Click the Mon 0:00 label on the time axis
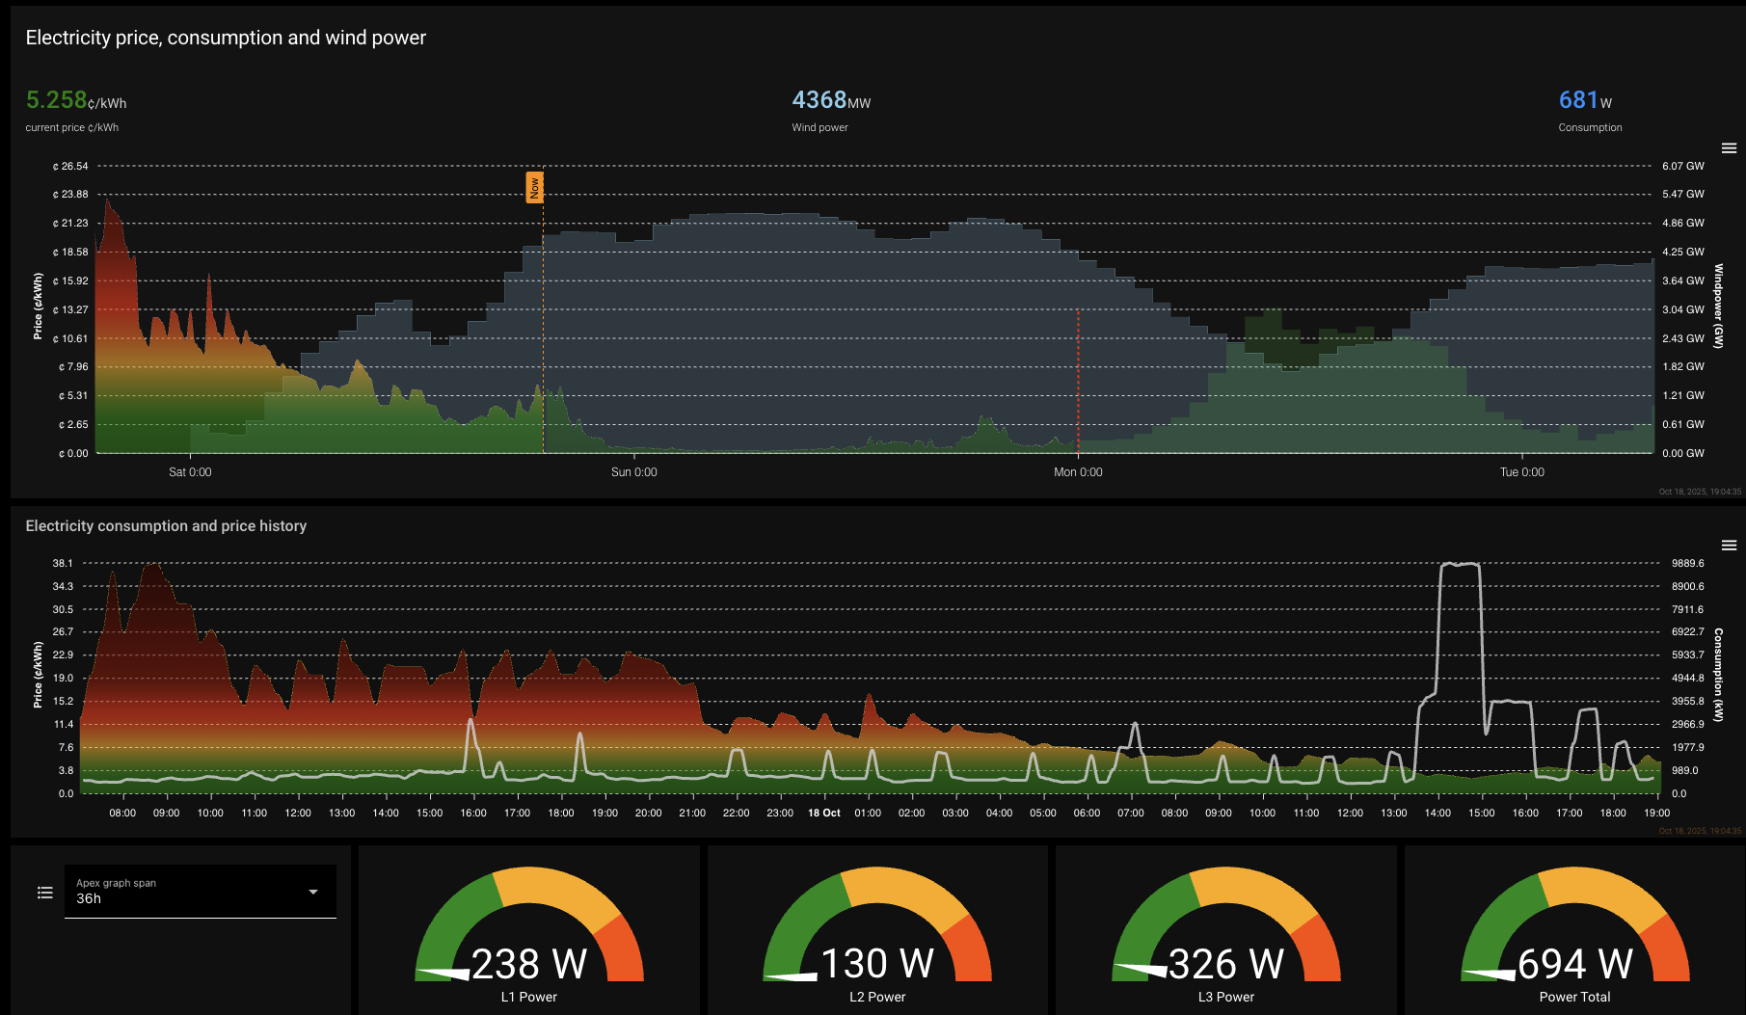The height and width of the screenshot is (1015, 1746). click(x=1077, y=472)
